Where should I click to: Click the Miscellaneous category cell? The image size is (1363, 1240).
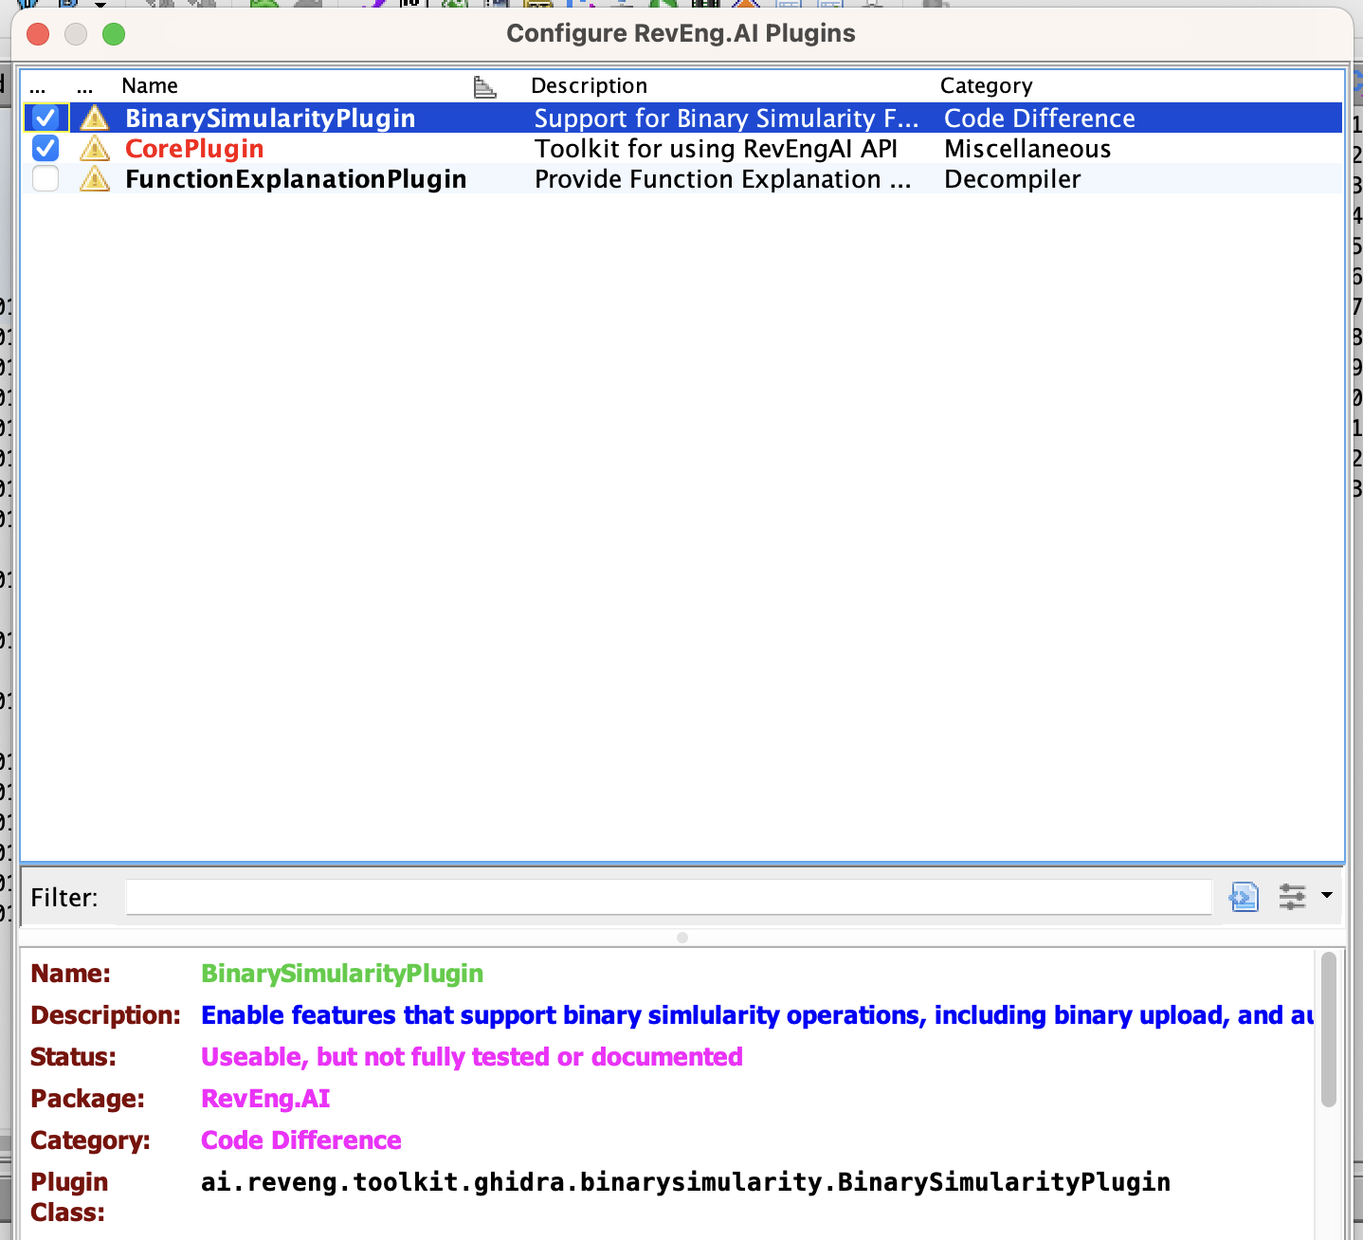[1027, 149]
